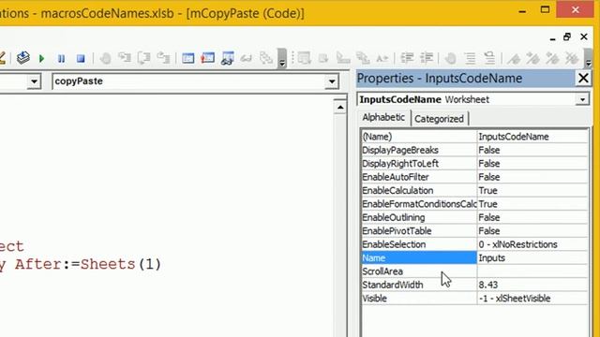The image size is (600, 337).
Task: Close the Properties - InputsCodeName pane
Action: [x=583, y=79]
